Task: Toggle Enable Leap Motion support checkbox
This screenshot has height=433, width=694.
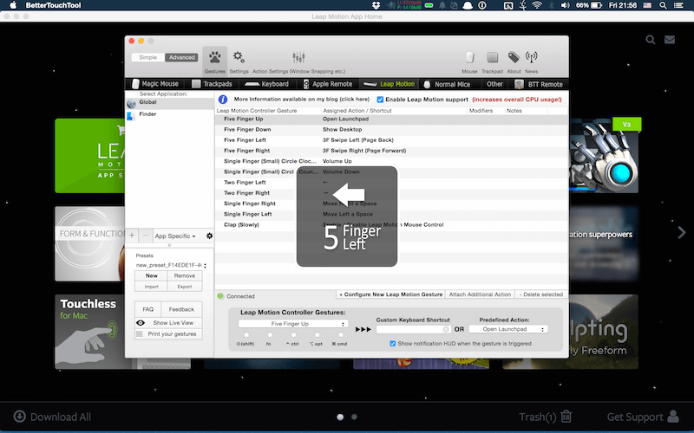Action: (x=380, y=100)
